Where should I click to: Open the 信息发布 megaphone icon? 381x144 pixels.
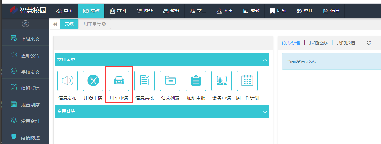click(x=68, y=81)
